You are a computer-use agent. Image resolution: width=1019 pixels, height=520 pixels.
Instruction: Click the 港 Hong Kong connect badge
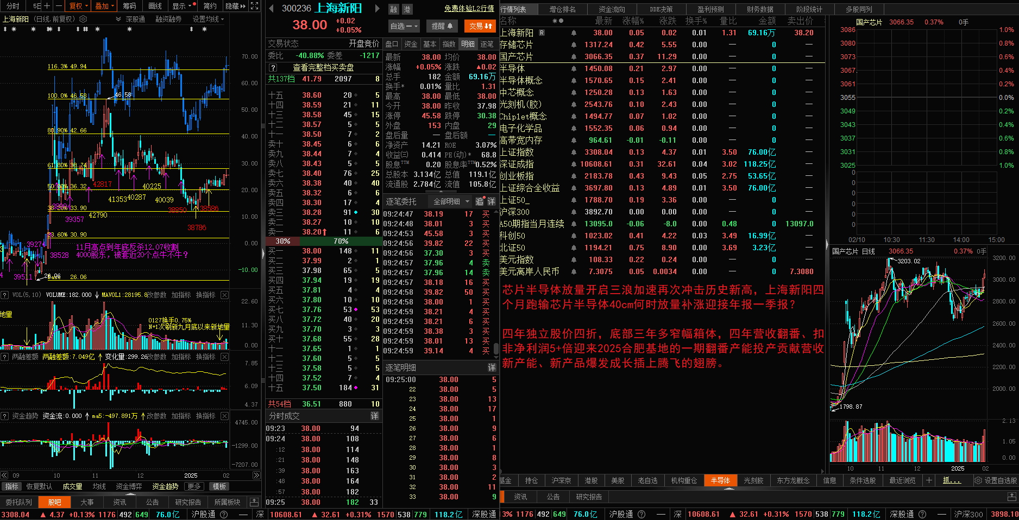[x=407, y=9]
